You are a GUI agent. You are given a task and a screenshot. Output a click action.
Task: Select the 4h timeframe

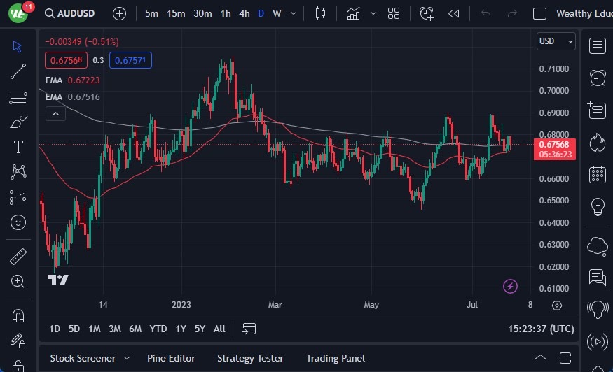[x=244, y=13]
